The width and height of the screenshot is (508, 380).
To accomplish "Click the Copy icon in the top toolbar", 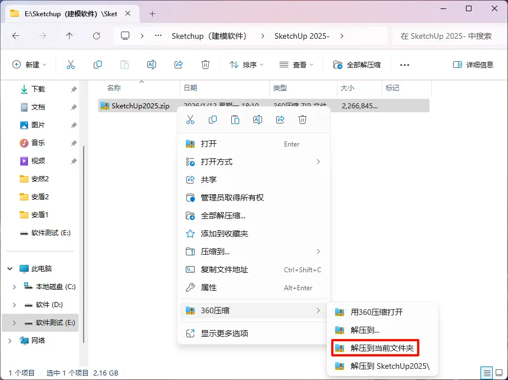I will click(x=98, y=65).
